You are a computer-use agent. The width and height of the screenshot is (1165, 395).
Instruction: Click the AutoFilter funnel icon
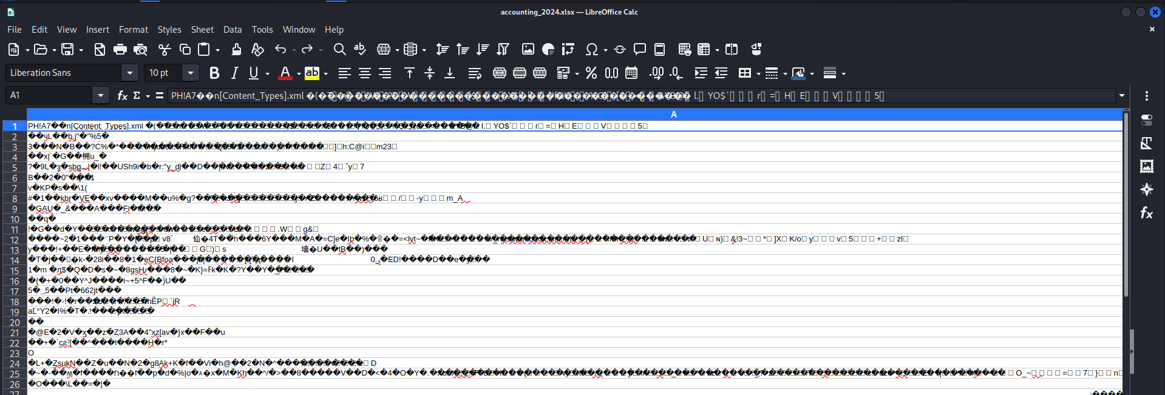point(503,50)
